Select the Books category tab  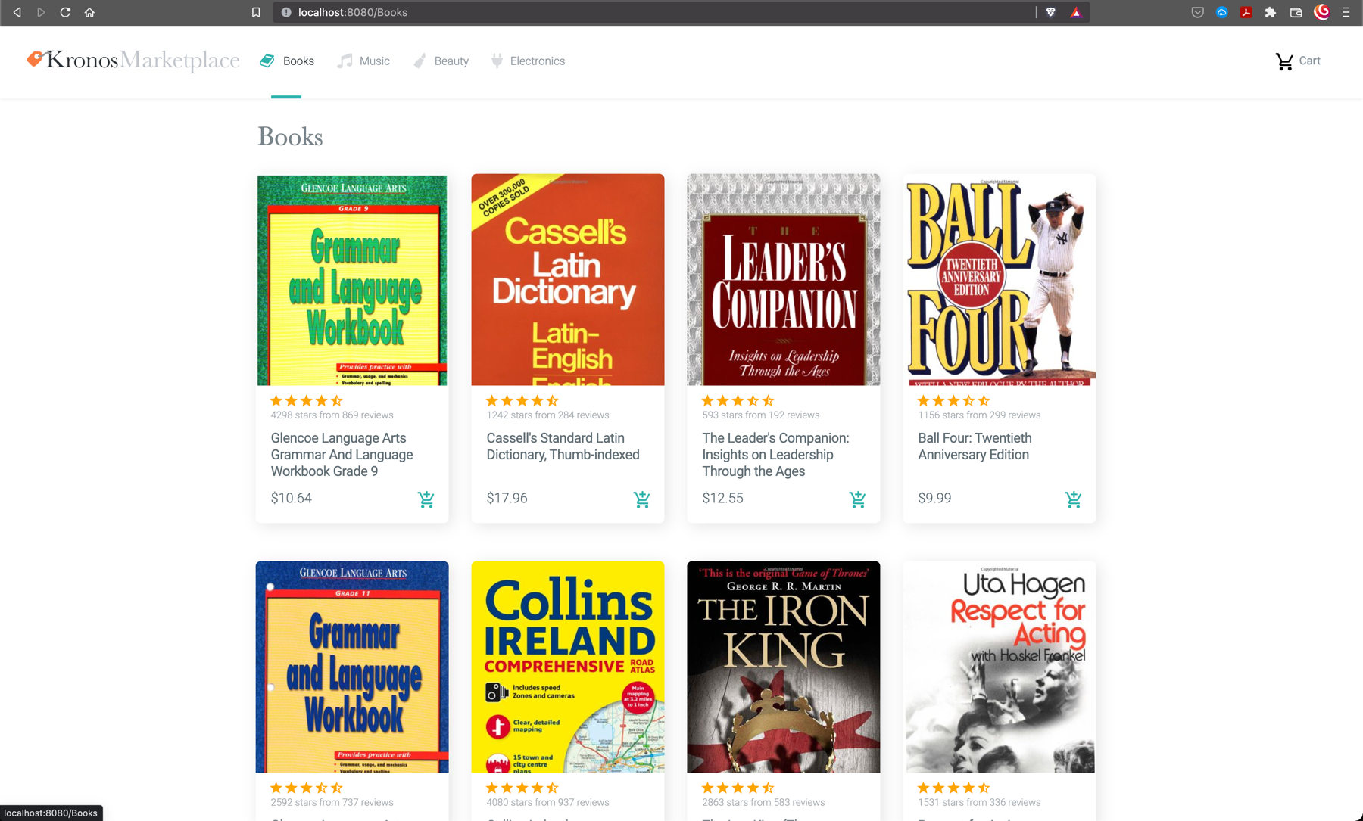287,61
